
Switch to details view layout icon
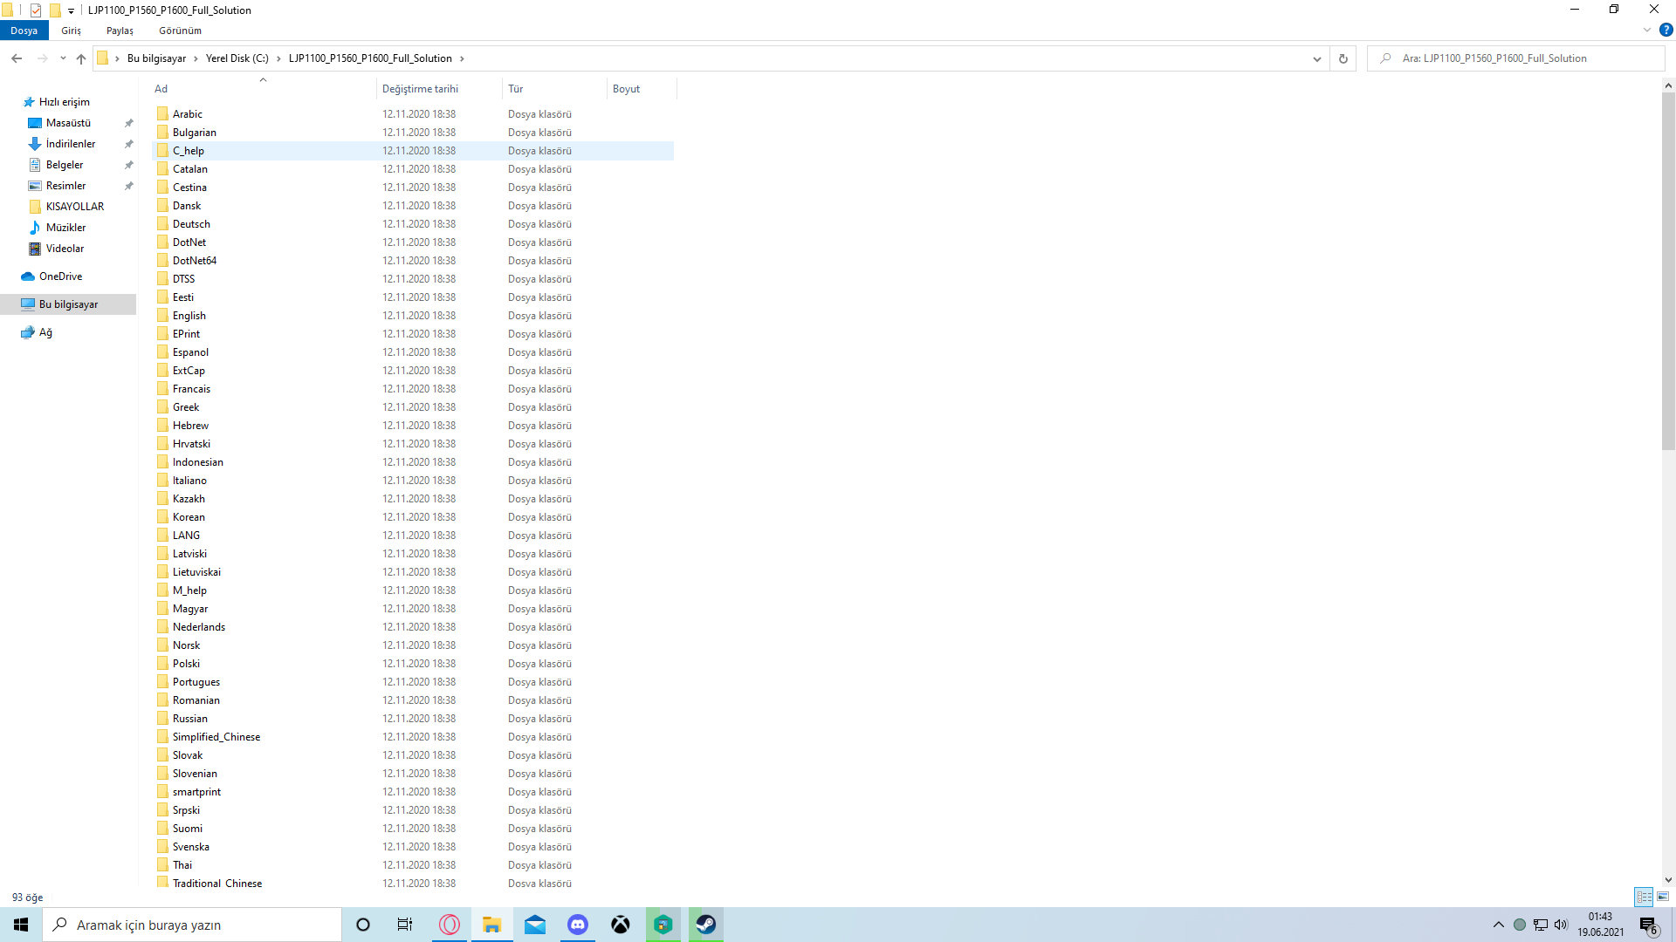coord(1644,897)
